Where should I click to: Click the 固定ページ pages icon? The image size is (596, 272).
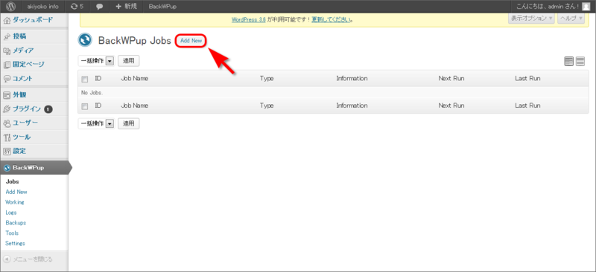pos(7,65)
